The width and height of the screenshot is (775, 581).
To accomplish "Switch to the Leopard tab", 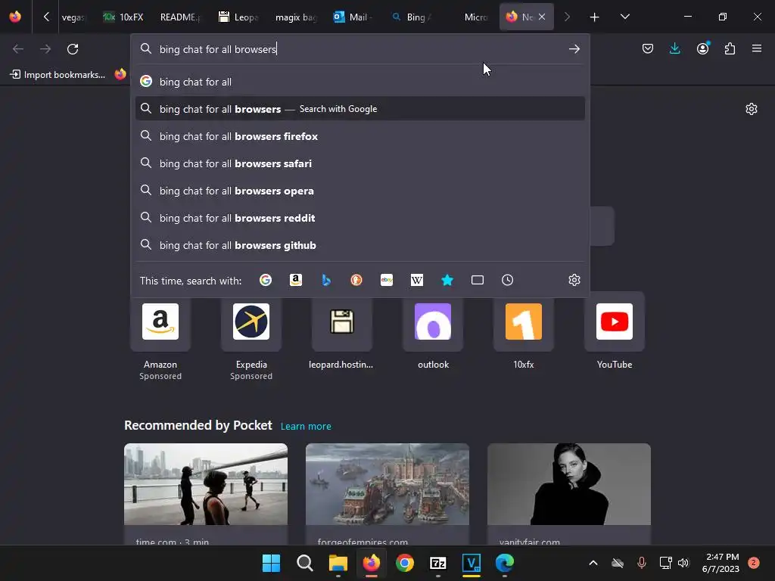I will pyautogui.click(x=238, y=17).
